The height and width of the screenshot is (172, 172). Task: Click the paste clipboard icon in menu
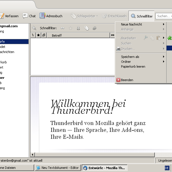(159, 38)
